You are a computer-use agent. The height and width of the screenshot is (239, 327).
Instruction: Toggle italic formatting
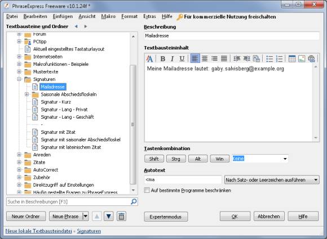[173, 58]
